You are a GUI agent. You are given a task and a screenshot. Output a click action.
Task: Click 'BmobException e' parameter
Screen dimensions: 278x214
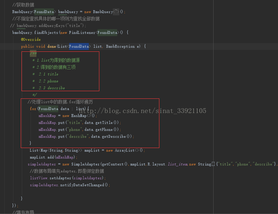point(123,47)
